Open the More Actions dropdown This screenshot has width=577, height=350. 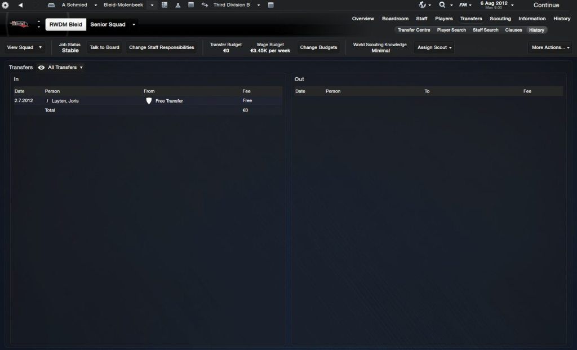click(550, 47)
